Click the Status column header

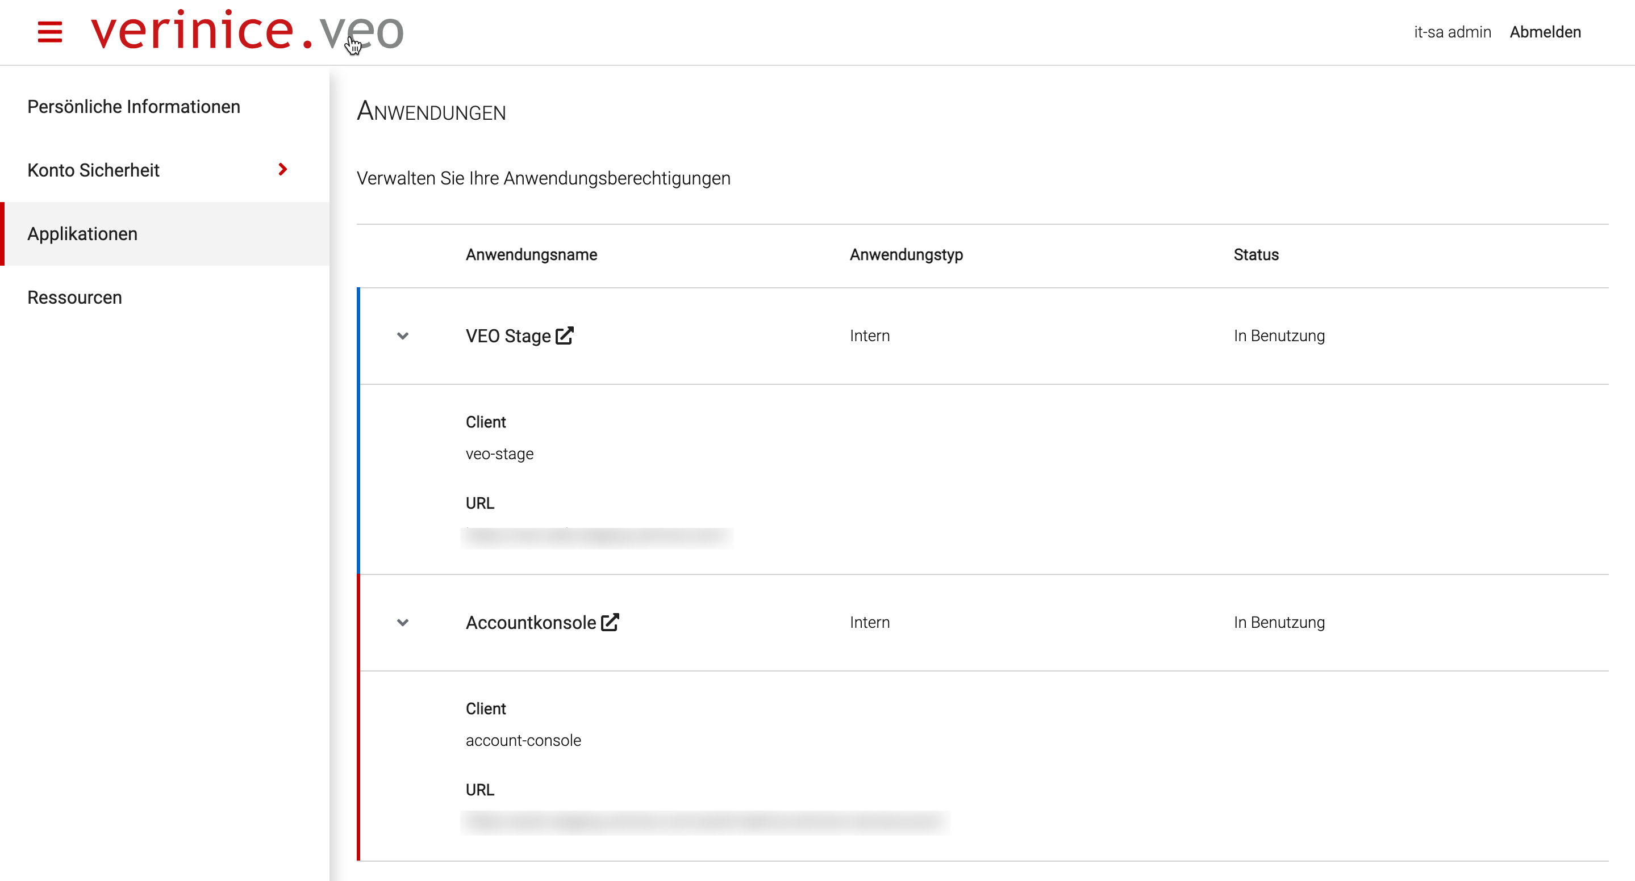coord(1256,254)
